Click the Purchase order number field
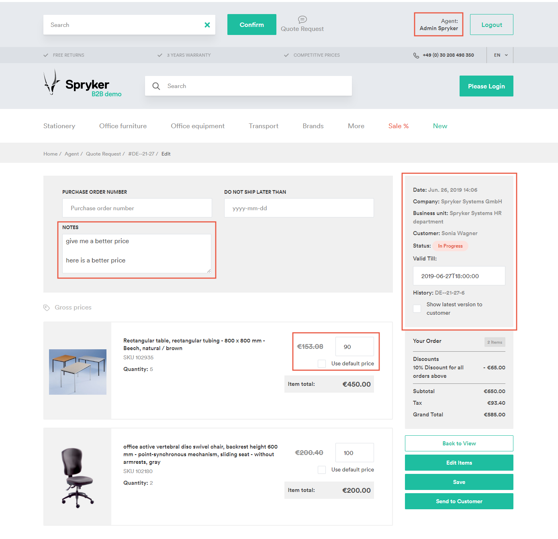Image resolution: width=558 pixels, height=539 pixels. click(137, 208)
